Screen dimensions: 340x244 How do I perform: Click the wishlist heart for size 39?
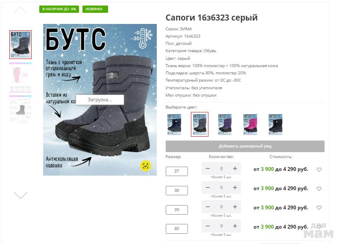(x=319, y=208)
